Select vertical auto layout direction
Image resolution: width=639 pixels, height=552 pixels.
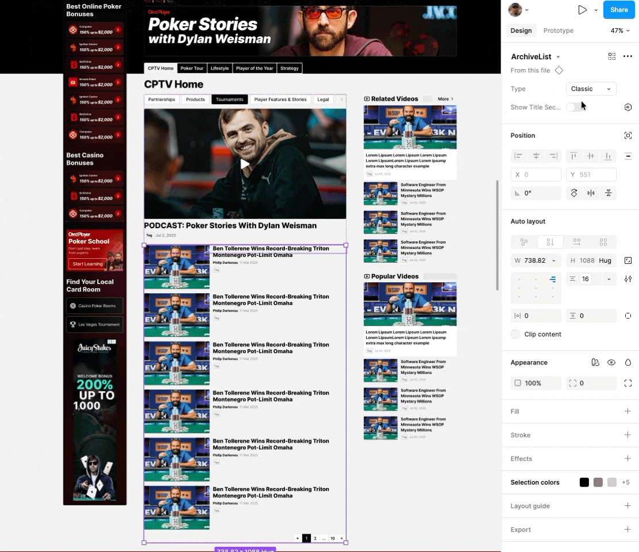point(550,242)
